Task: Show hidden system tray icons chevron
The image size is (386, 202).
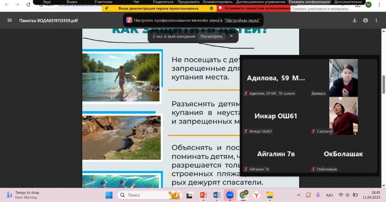Action: [x=299, y=195]
